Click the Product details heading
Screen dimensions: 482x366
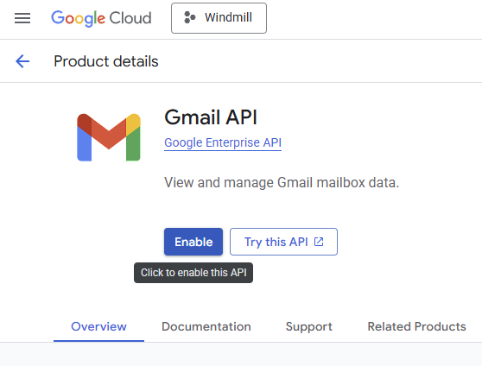106,61
